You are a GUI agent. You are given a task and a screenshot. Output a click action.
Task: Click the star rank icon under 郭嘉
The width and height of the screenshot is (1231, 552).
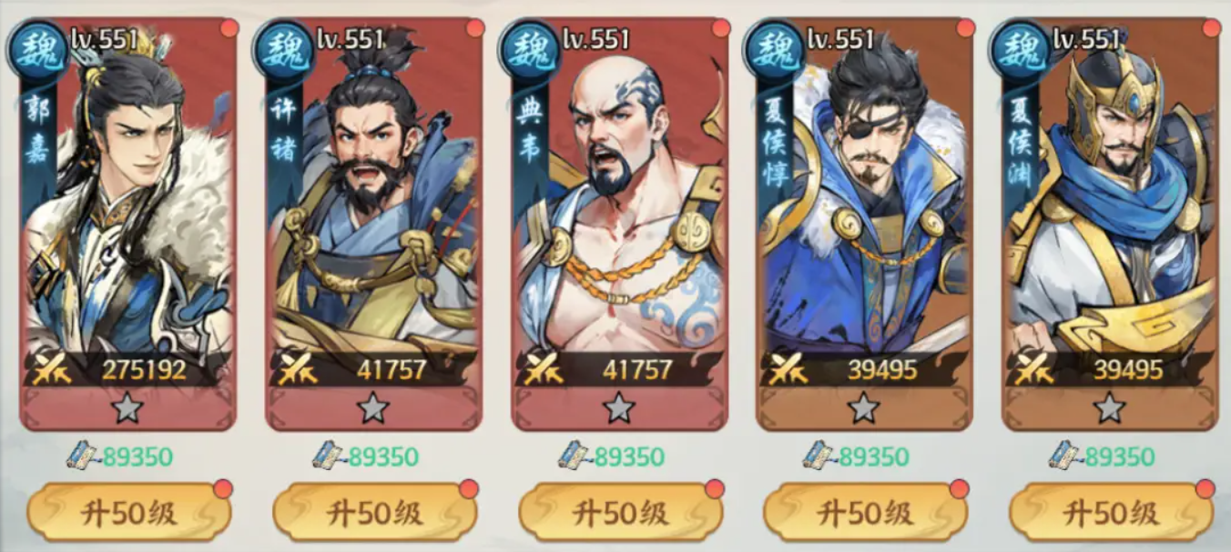coord(127,408)
